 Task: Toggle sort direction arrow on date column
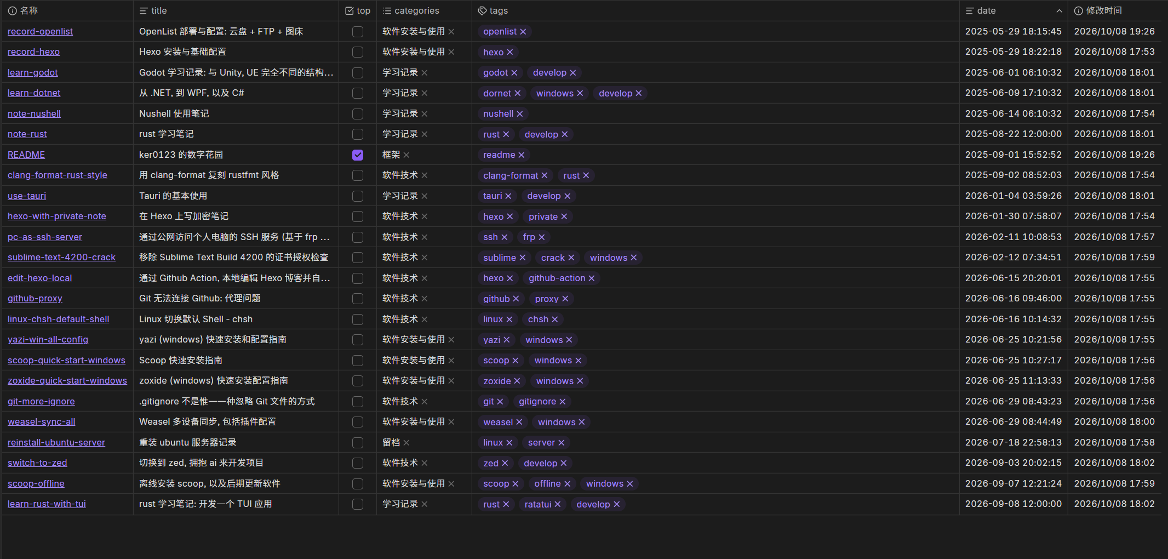pos(1059,11)
